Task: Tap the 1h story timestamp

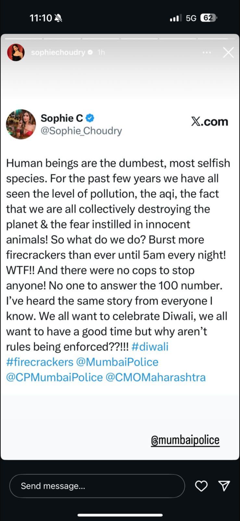Action: click(101, 52)
